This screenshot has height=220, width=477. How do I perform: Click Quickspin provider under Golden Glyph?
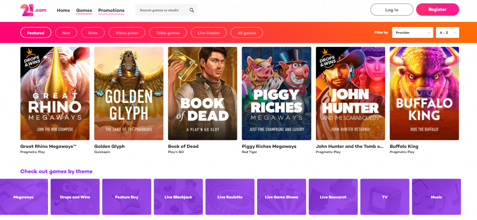point(102,152)
